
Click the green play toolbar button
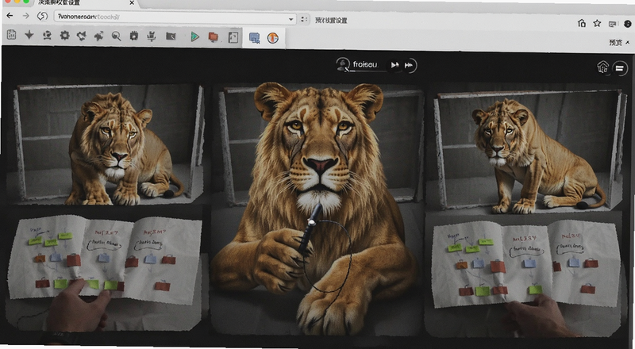pyautogui.click(x=194, y=37)
